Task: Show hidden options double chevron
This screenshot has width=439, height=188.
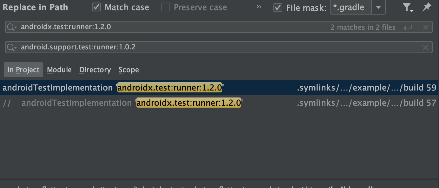Action: coord(259,7)
